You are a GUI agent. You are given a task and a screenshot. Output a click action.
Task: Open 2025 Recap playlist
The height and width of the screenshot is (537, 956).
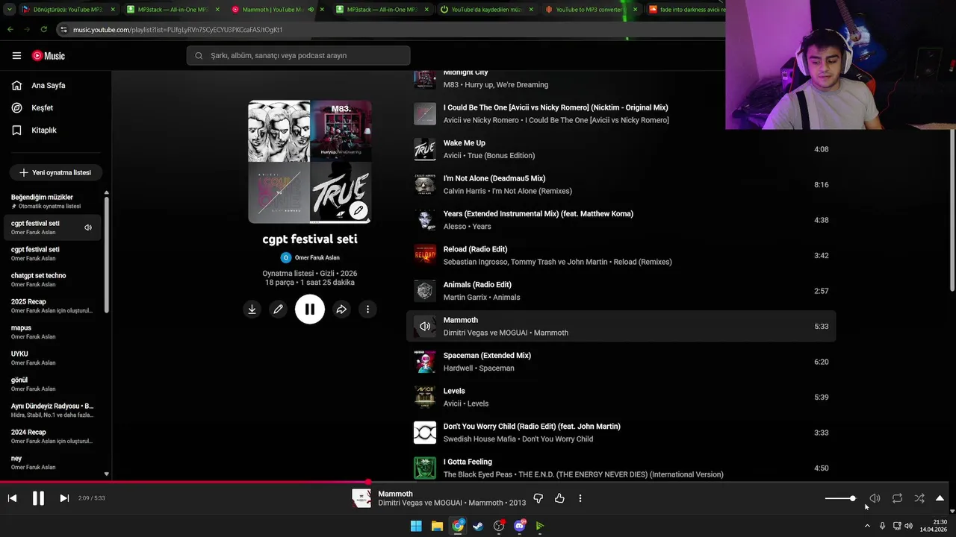[54, 306]
